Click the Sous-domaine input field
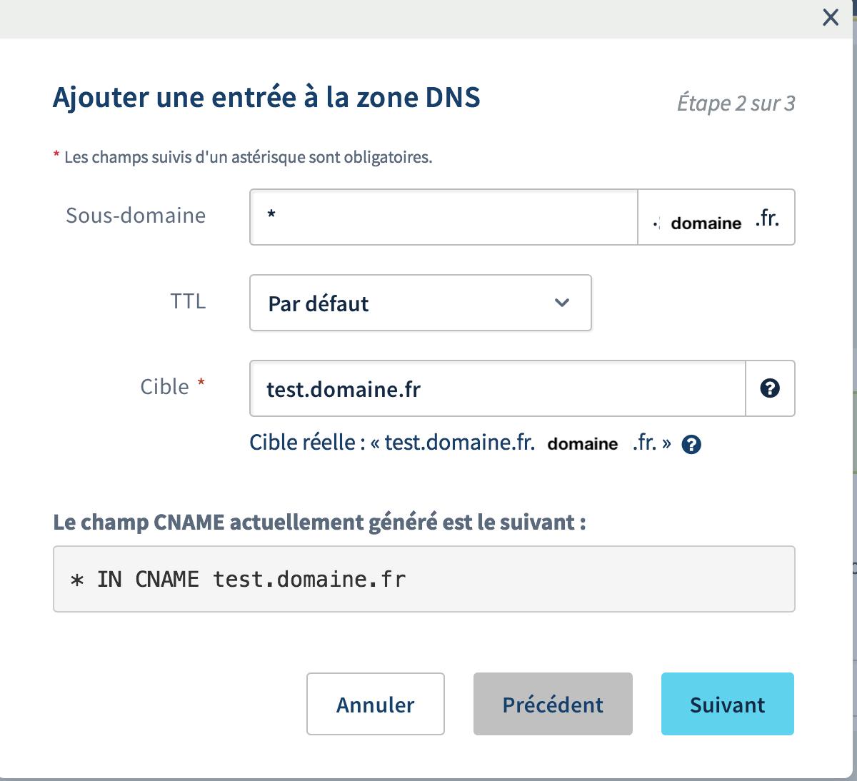The width and height of the screenshot is (857, 781). tap(443, 217)
